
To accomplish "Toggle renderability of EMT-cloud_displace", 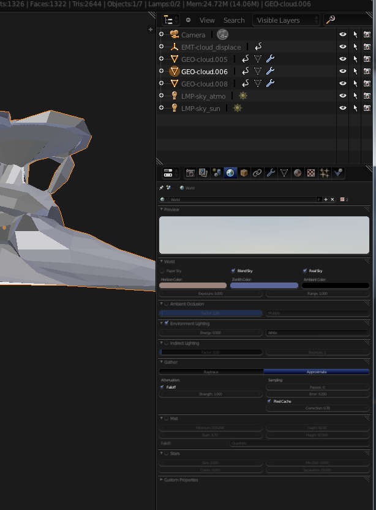I will 367,47.
